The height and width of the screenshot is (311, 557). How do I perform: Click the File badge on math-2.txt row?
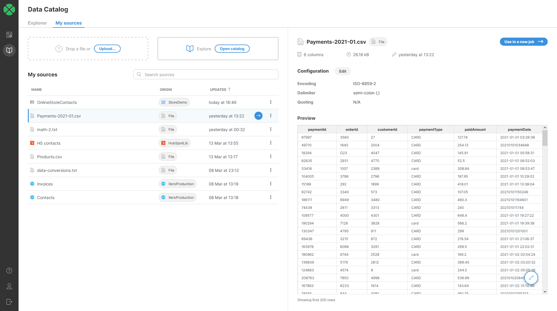168,129
